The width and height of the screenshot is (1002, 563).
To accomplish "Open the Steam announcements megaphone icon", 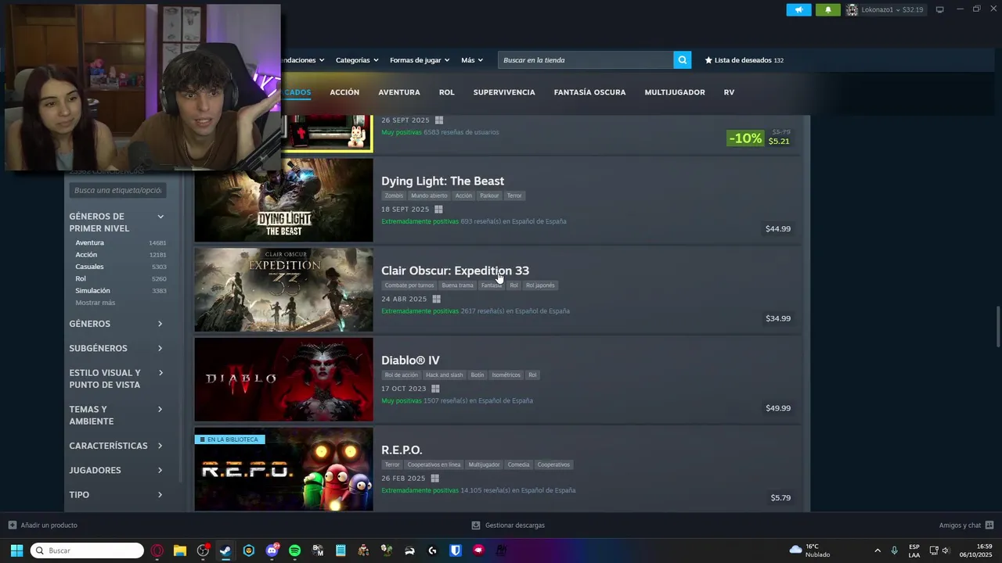I will [x=798, y=9].
